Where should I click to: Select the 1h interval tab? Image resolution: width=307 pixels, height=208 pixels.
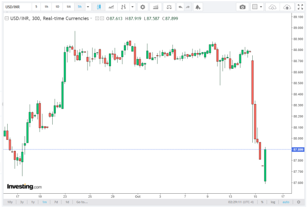tap(47, 7)
